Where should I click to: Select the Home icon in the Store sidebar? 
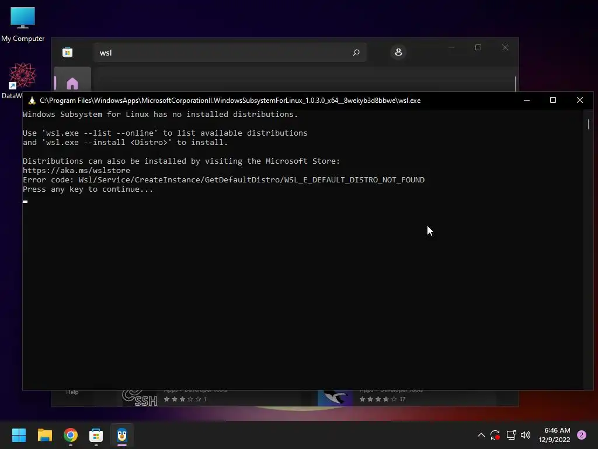click(72, 83)
